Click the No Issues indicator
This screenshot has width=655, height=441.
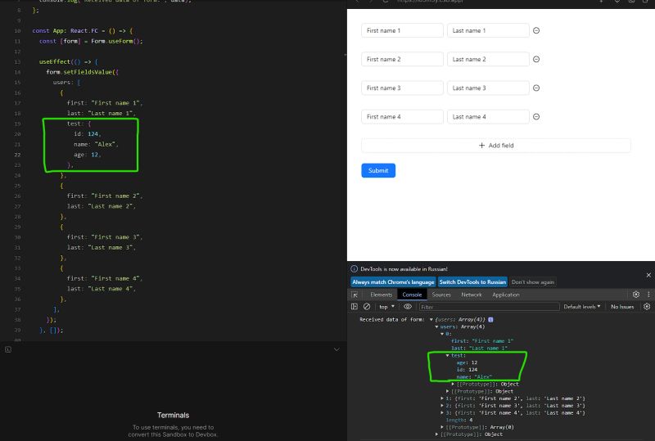pyautogui.click(x=622, y=307)
